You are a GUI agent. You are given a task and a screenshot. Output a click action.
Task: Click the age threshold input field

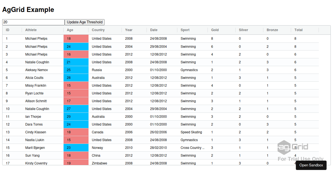tap(33, 22)
